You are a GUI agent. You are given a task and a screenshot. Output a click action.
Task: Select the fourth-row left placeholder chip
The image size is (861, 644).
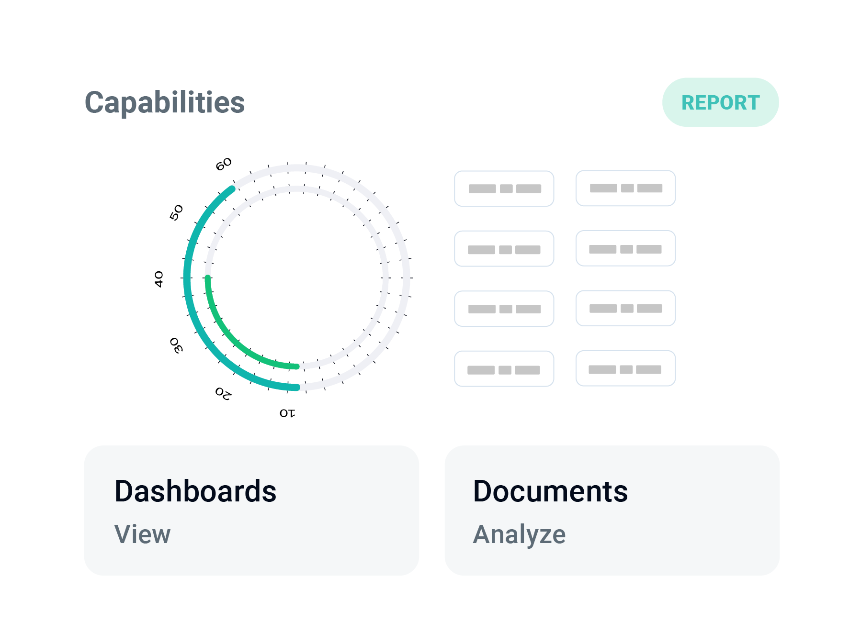[504, 369]
